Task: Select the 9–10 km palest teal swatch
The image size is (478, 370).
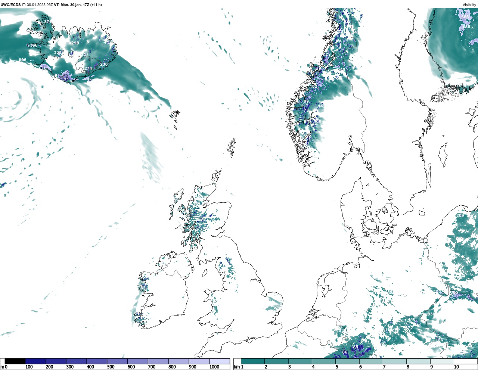Action: coord(442,361)
